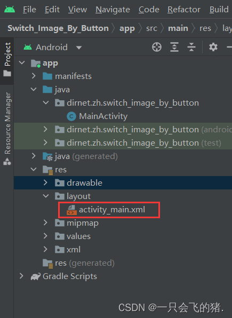Expand the Gradle Scripts node
The width and height of the screenshot is (232, 318).
[21, 276]
